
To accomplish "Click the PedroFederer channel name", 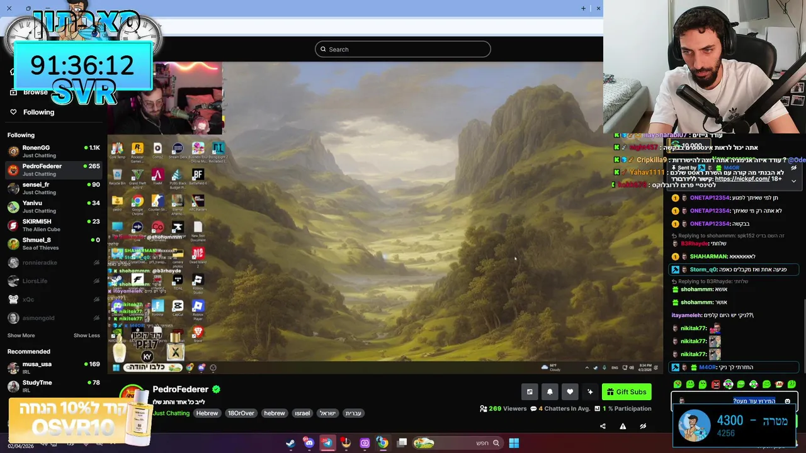I will click(180, 389).
